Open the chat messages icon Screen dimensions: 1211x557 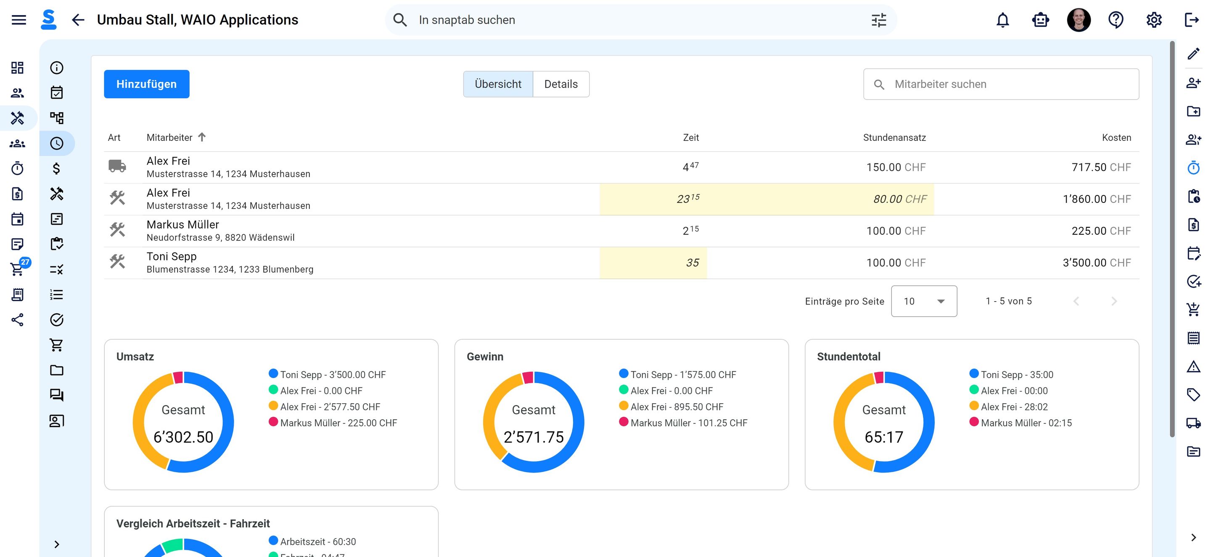tap(56, 395)
